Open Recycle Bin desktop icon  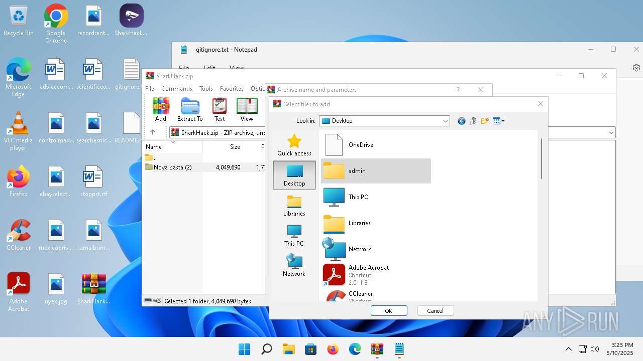tap(19, 21)
